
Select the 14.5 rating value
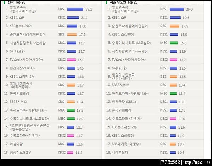tap(81, 68)
